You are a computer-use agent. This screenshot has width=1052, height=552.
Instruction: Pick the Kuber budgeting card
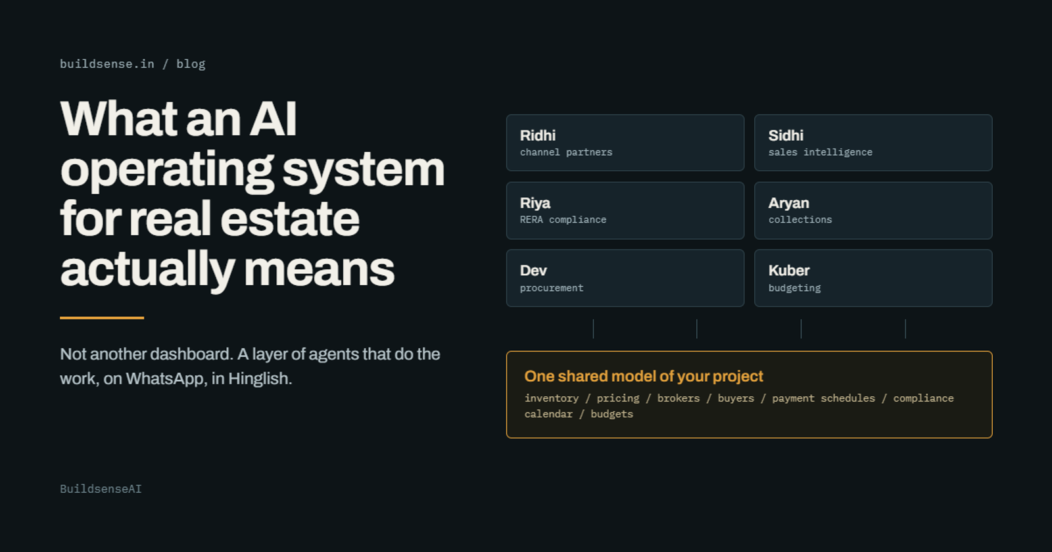pyautogui.click(x=873, y=278)
